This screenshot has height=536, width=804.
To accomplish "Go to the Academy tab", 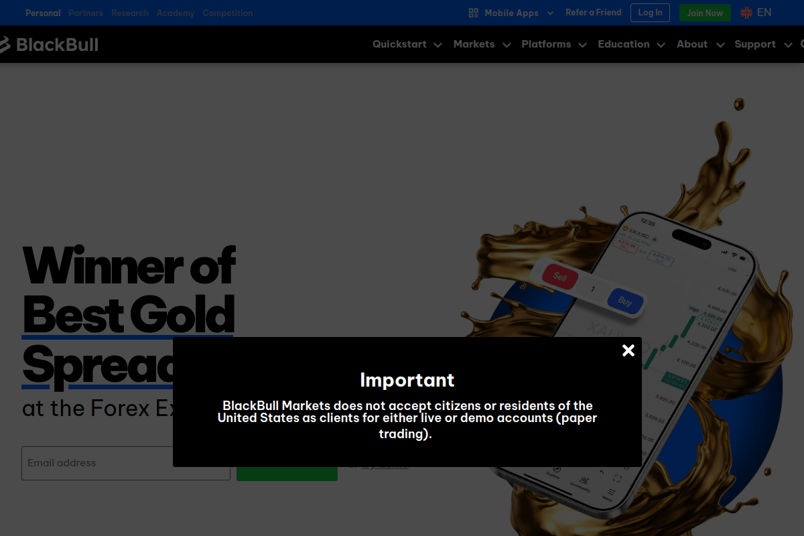I will click(x=176, y=13).
